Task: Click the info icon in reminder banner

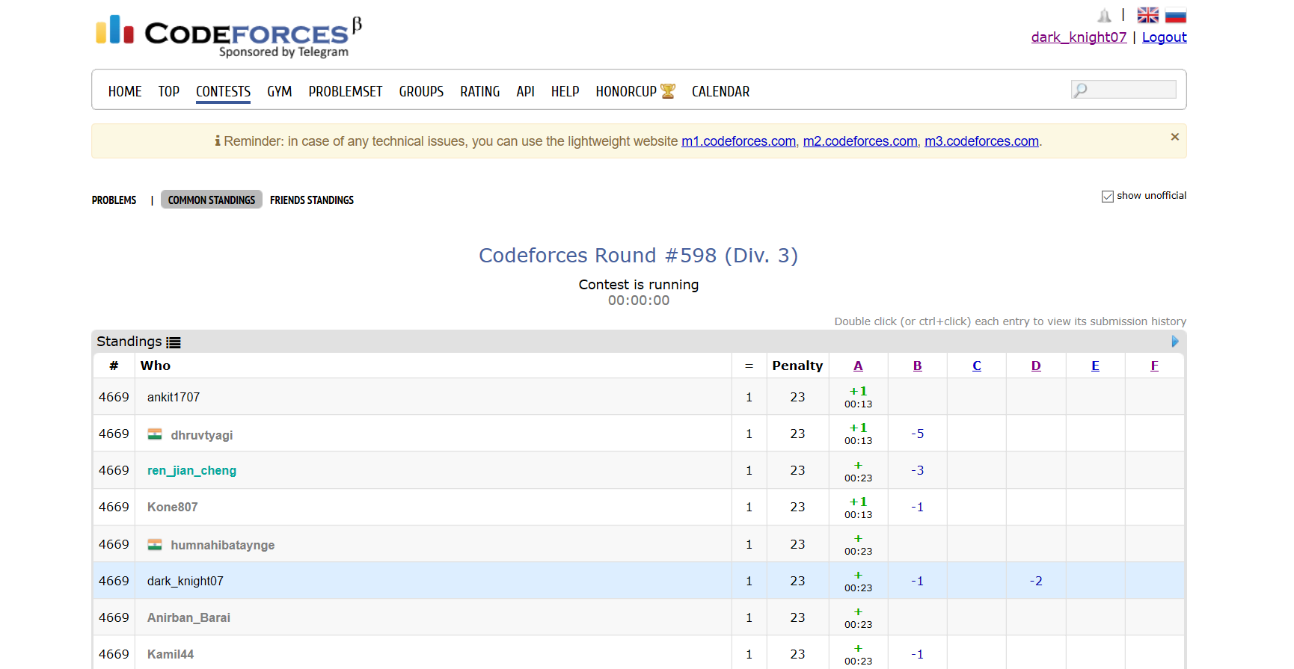Action: (218, 141)
